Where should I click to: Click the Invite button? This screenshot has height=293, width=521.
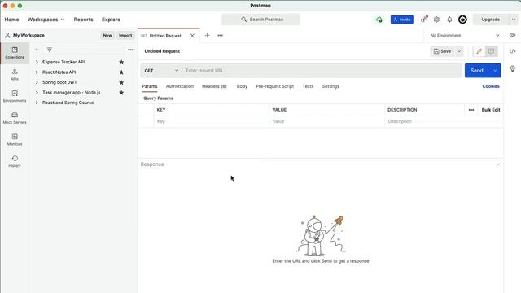(402, 20)
